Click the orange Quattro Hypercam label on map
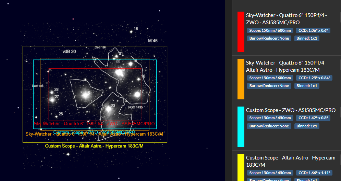This screenshot has height=181, width=341. point(94,134)
